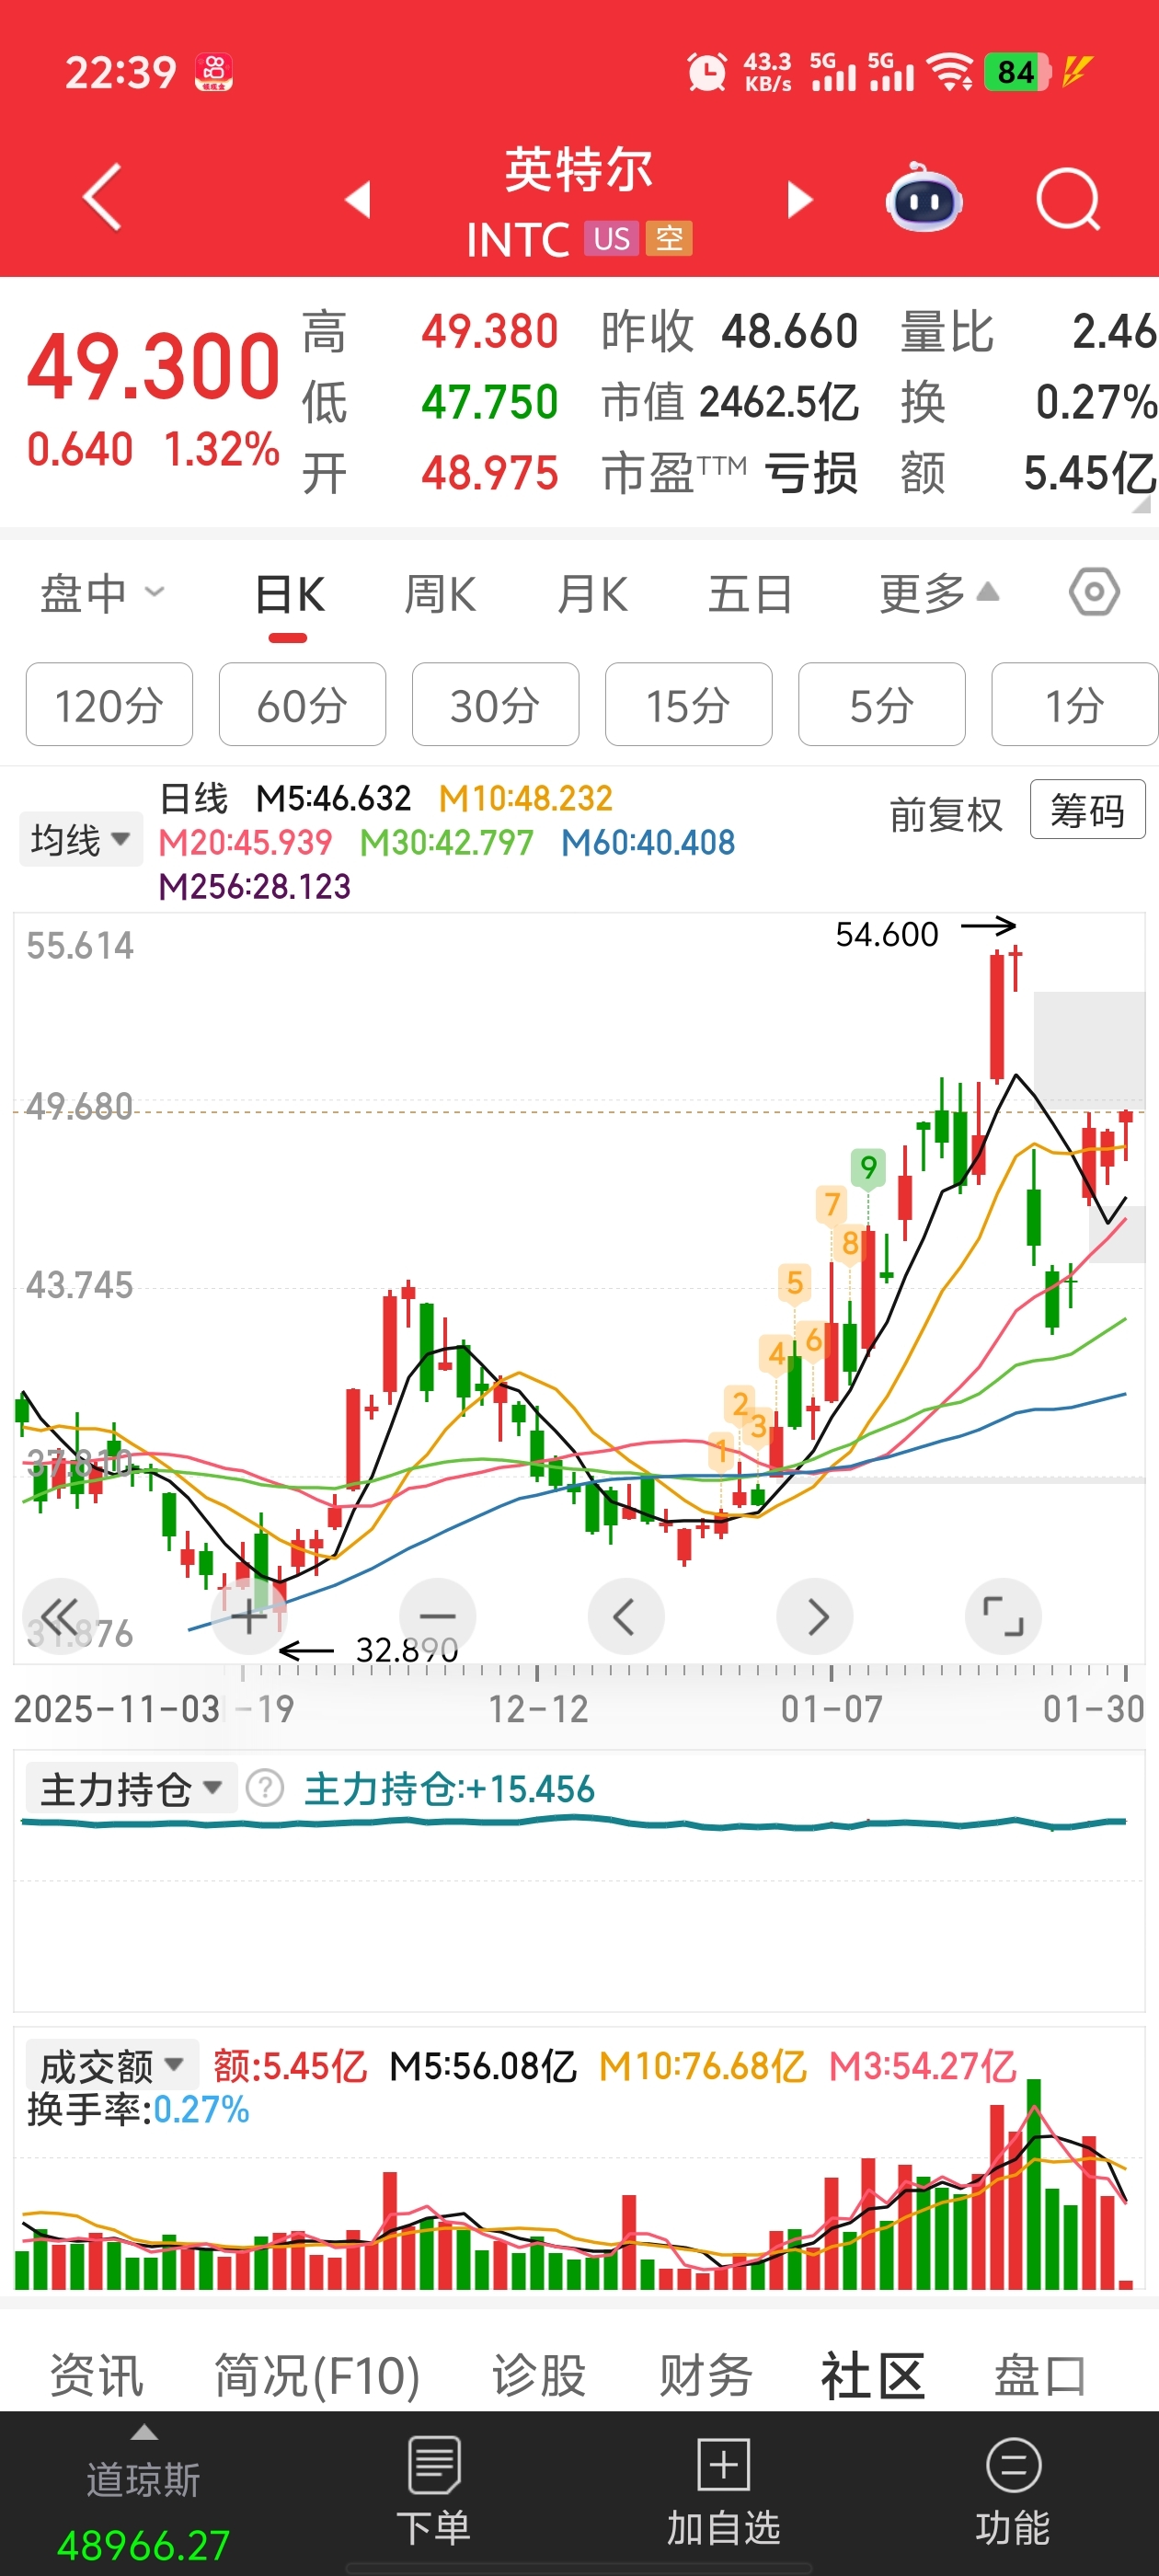Tap the alarm clock status icon
The height and width of the screenshot is (2576, 1159).
click(x=707, y=71)
